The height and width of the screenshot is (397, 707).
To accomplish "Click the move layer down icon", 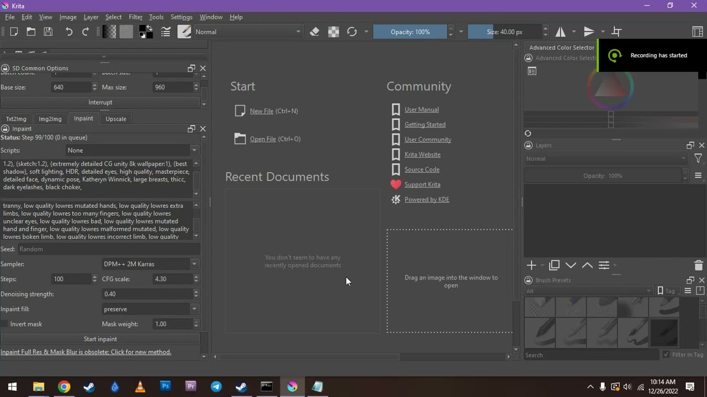I will (x=571, y=265).
